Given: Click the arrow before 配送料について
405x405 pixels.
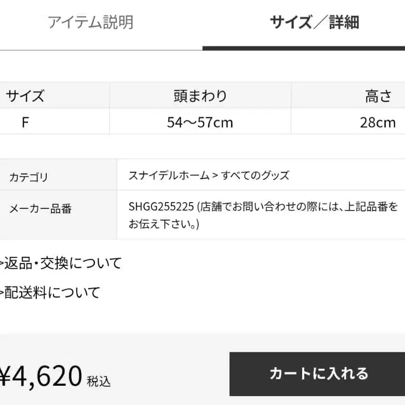Looking at the screenshot, I should (x=2, y=292).
